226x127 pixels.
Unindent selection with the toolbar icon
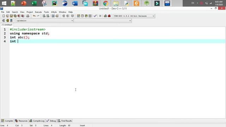67,16
